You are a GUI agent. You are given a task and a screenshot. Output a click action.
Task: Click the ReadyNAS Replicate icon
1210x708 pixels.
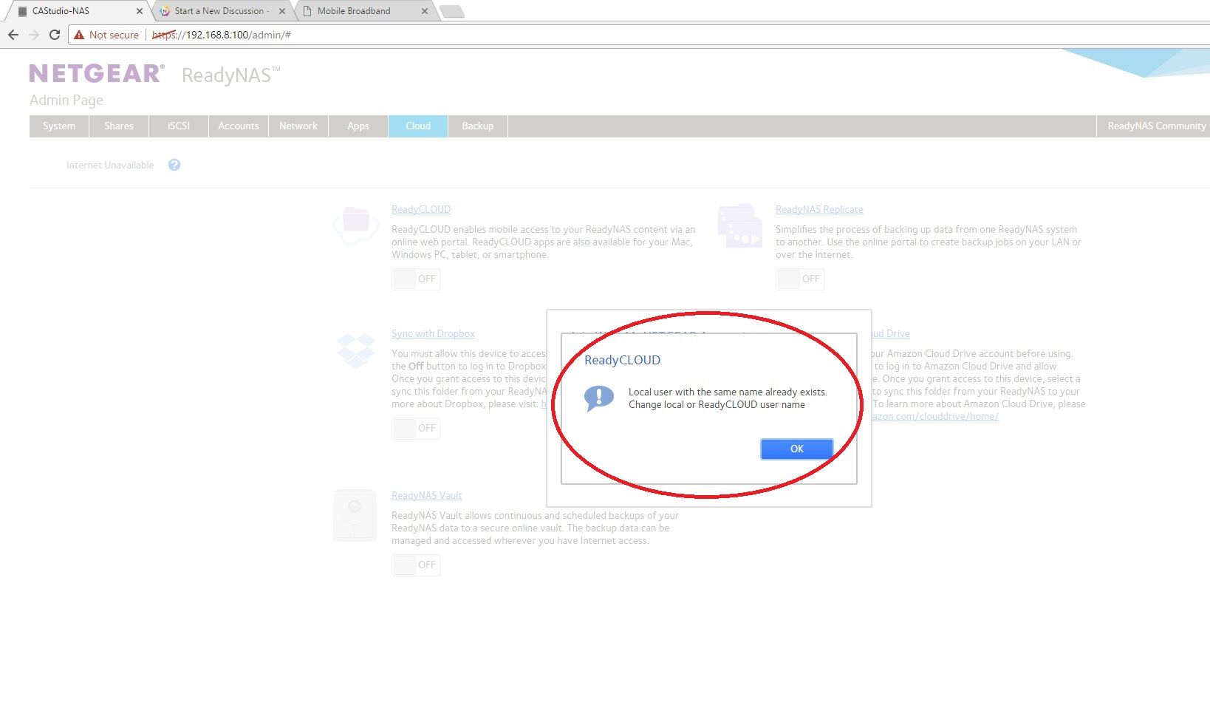739,226
